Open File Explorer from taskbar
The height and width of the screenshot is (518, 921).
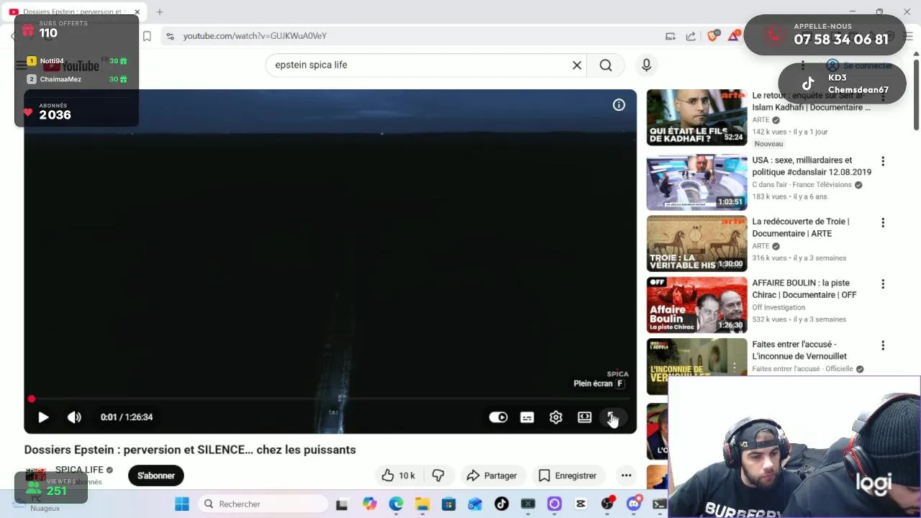pyautogui.click(x=422, y=504)
